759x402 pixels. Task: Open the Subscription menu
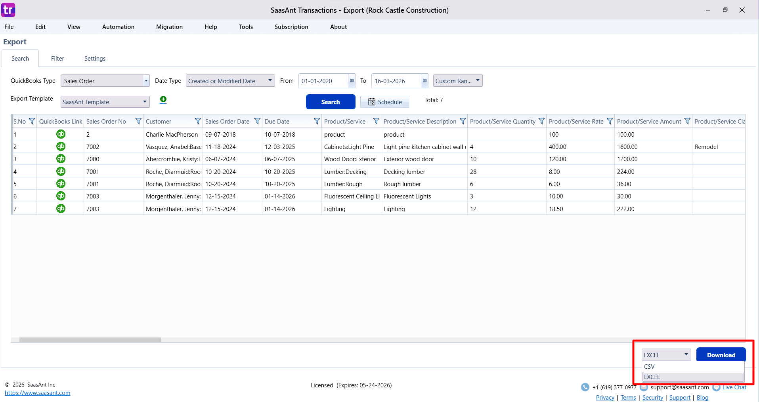click(291, 27)
